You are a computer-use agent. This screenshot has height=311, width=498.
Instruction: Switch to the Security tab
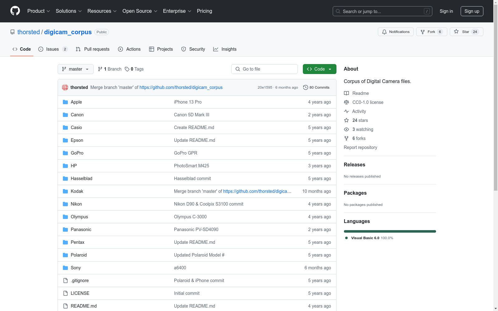(193, 49)
